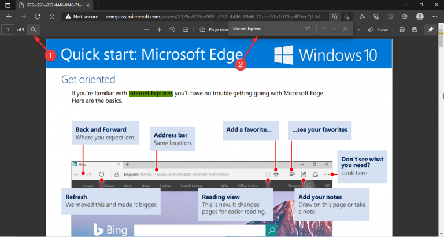Viewport: 444px width, 237px height.
Task: Click the find box containing Internet Explorer
Action: [x=266, y=28]
